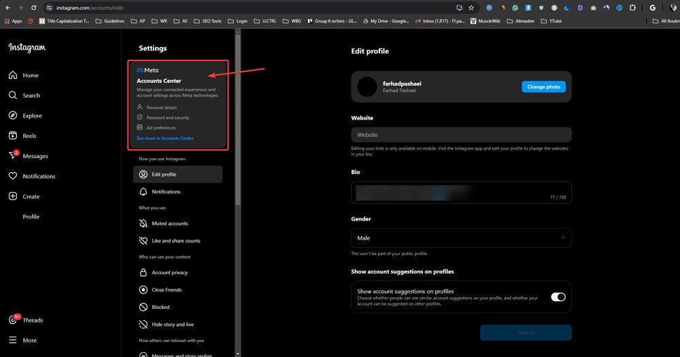Open Messages with unread badge

pos(28,156)
